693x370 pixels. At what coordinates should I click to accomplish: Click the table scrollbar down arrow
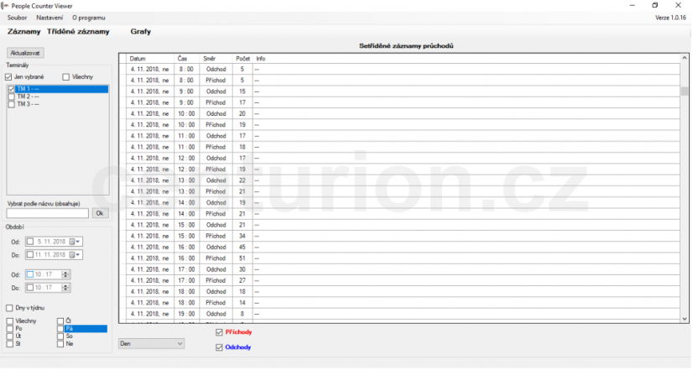click(x=685, y=319)
